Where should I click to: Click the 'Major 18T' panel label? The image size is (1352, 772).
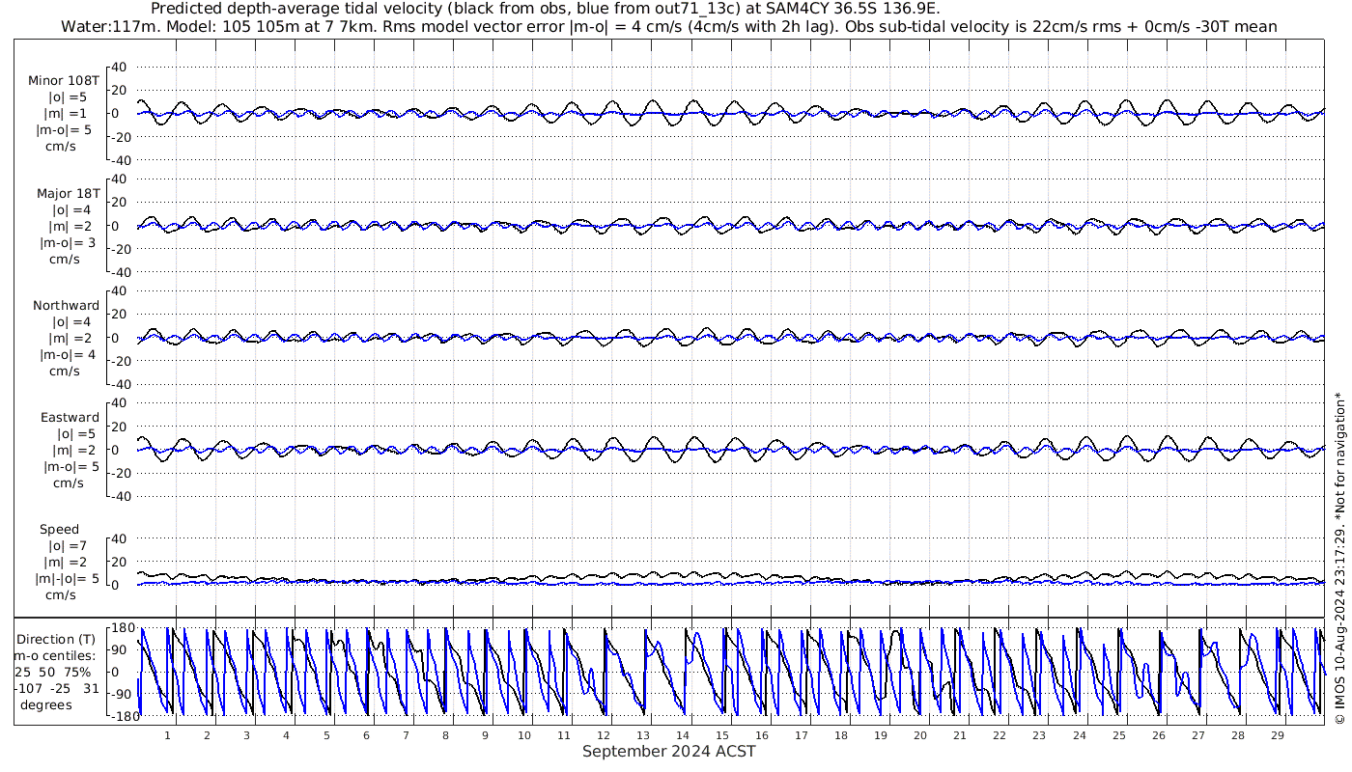tap(68, 194)
